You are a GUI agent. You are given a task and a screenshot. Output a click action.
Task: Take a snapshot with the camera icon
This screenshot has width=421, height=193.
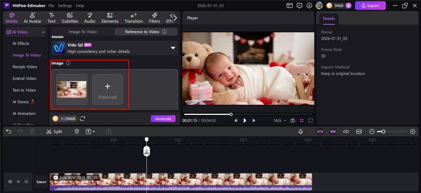pos(293,121)
